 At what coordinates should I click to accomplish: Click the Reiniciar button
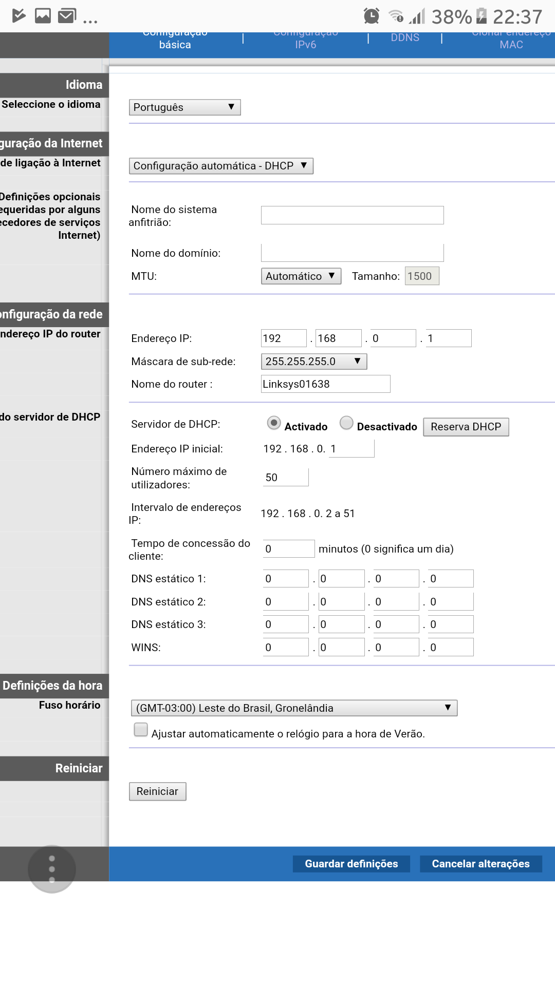tap(157, 791)
